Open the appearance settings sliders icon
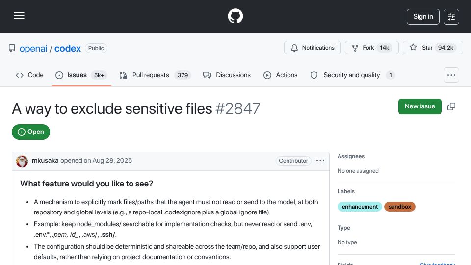The height and width of the screenshot is (265, 471). [451, 17]
